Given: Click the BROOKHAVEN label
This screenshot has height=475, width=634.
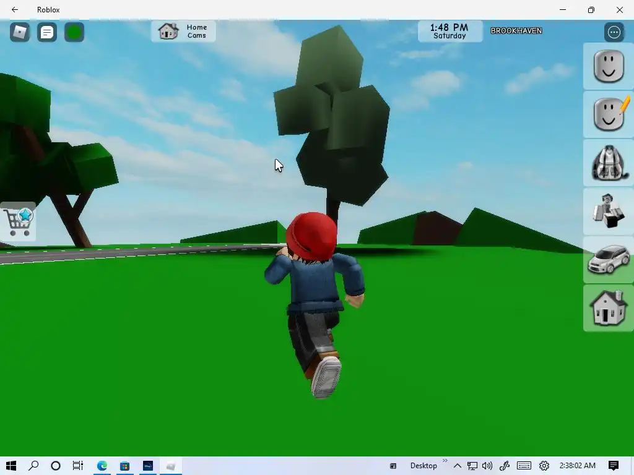Looking at the screenshot, I should (x=516, y=31).
